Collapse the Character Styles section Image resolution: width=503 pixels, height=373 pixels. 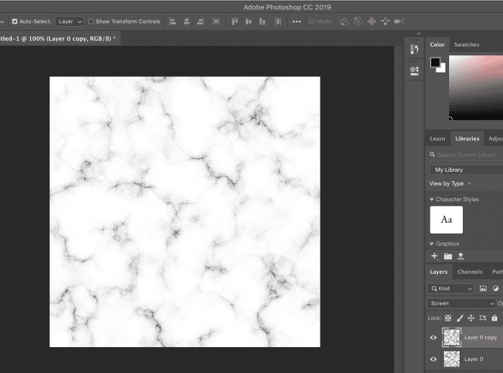point(431,200)
